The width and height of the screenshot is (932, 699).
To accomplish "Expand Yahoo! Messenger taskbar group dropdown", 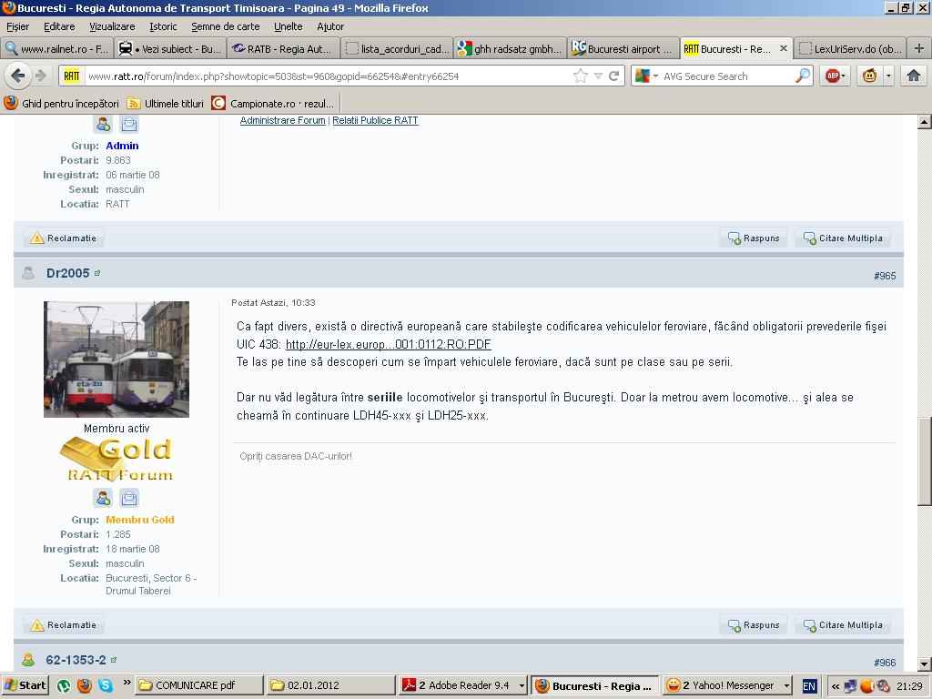I will coord(786,685).
